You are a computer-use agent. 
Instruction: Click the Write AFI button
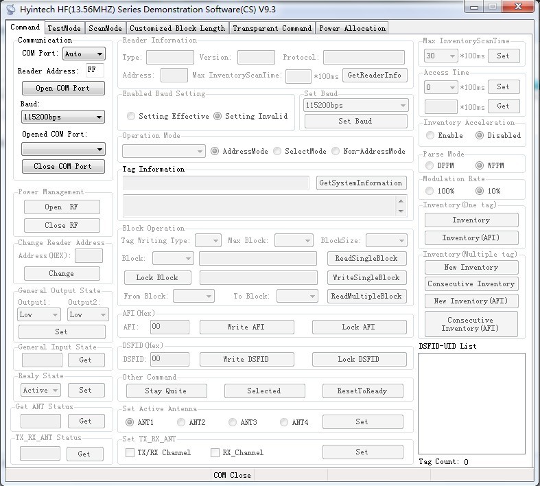point(247,327)
